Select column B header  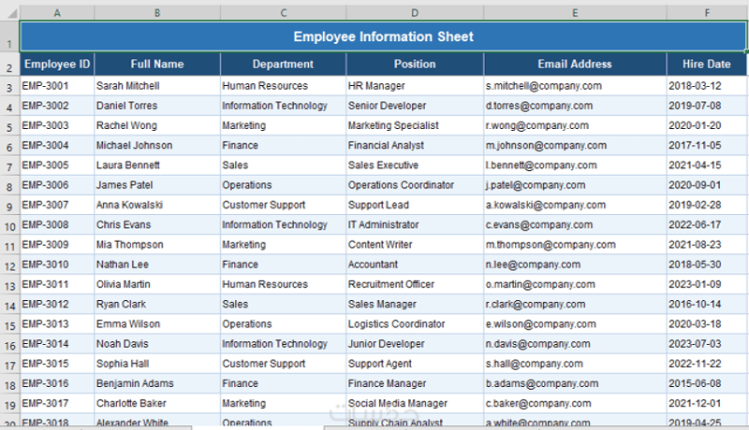(157, 13)
